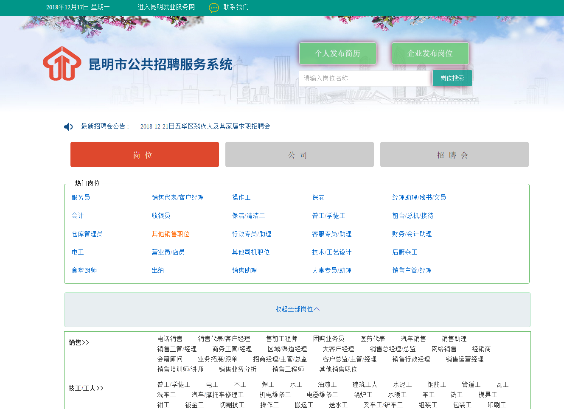Open the 会计 job category link
This screenshot has height=409, width=564.
(77, 216)
